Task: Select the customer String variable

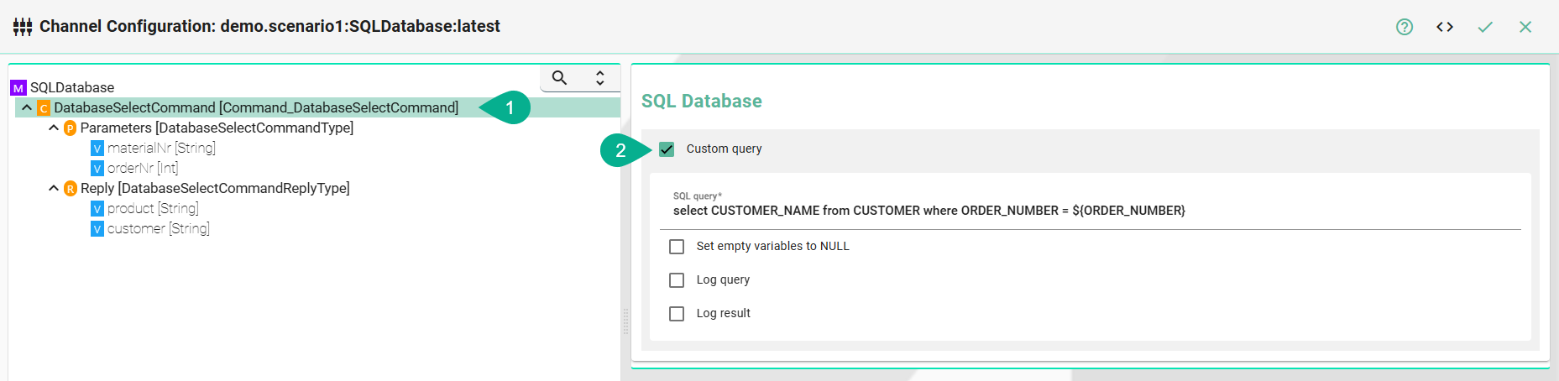Action: (158, 229)
